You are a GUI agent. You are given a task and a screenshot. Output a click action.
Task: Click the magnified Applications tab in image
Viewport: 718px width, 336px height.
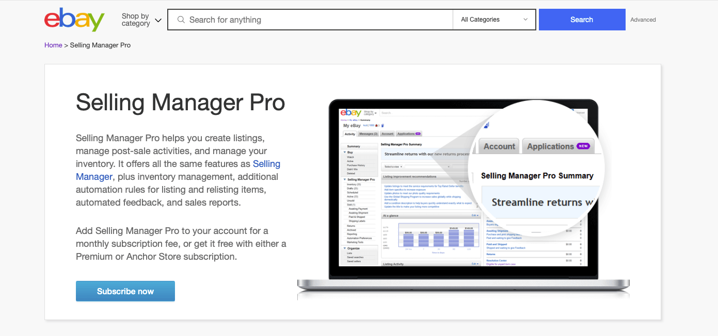(558, 146)
